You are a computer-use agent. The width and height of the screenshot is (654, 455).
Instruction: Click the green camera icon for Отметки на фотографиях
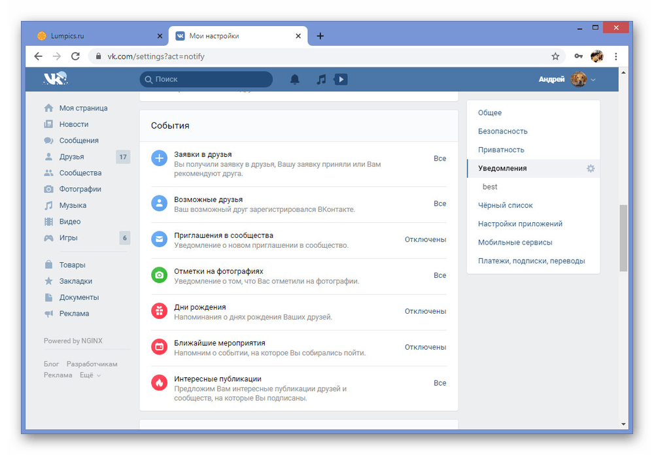[159, 275]
